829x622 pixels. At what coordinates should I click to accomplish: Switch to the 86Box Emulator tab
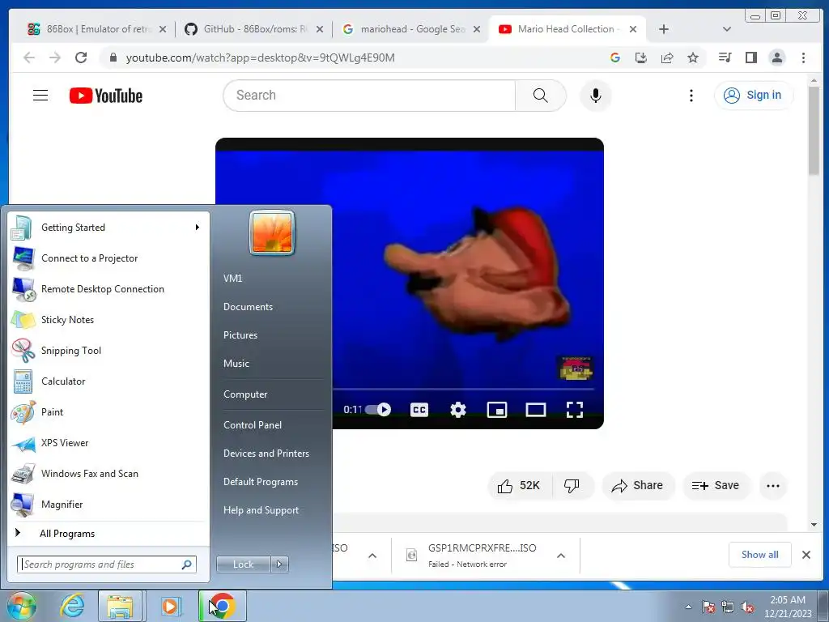(97, 29)
